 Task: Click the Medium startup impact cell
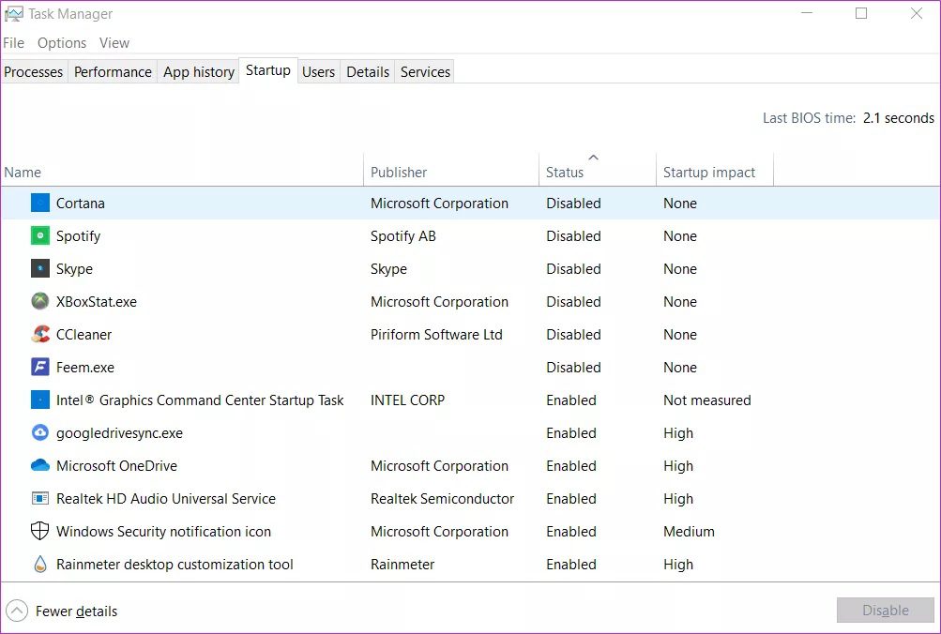(689, 532)
